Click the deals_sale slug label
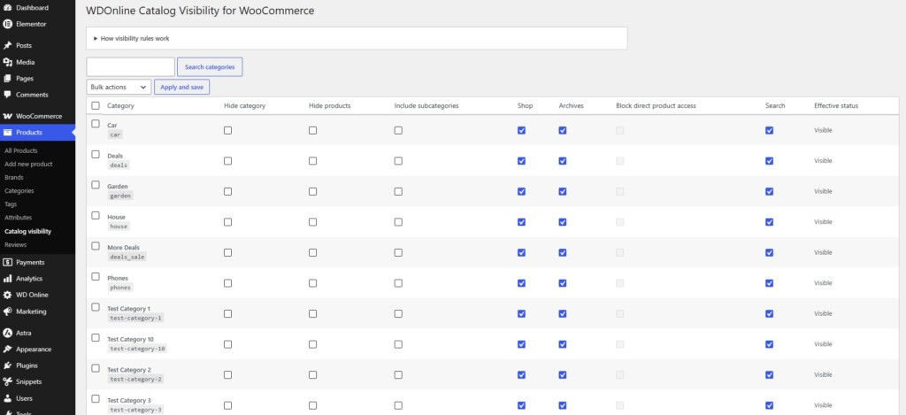The width and height of the screenshot is (906, 415). pos(127,257)
